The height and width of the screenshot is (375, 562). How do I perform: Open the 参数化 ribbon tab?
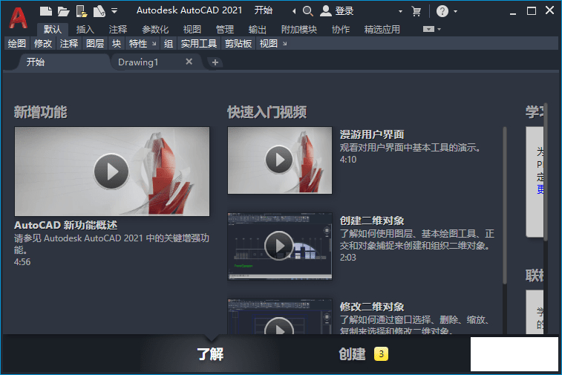(x=155, y=30)
